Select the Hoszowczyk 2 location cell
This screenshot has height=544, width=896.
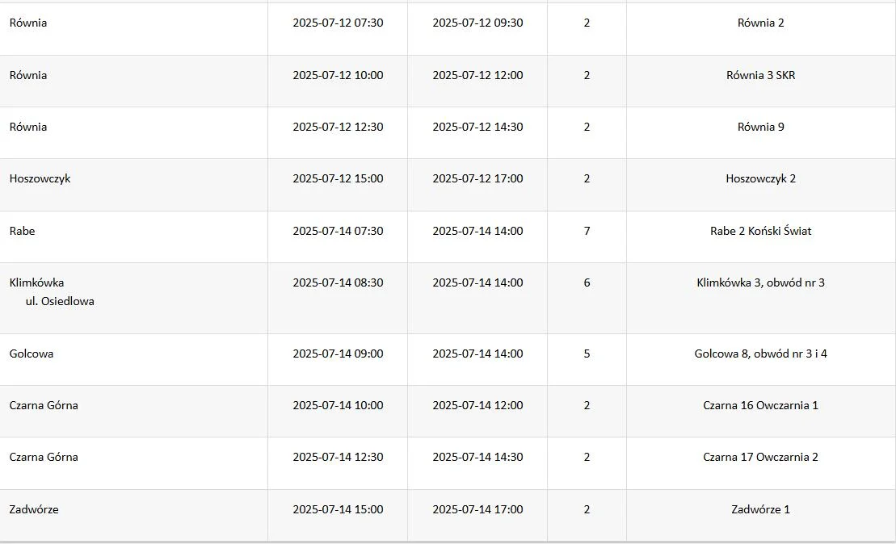[x=760, y=178]
